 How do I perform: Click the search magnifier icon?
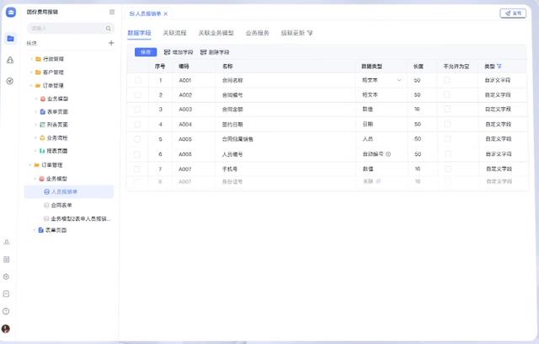point(109,28)
